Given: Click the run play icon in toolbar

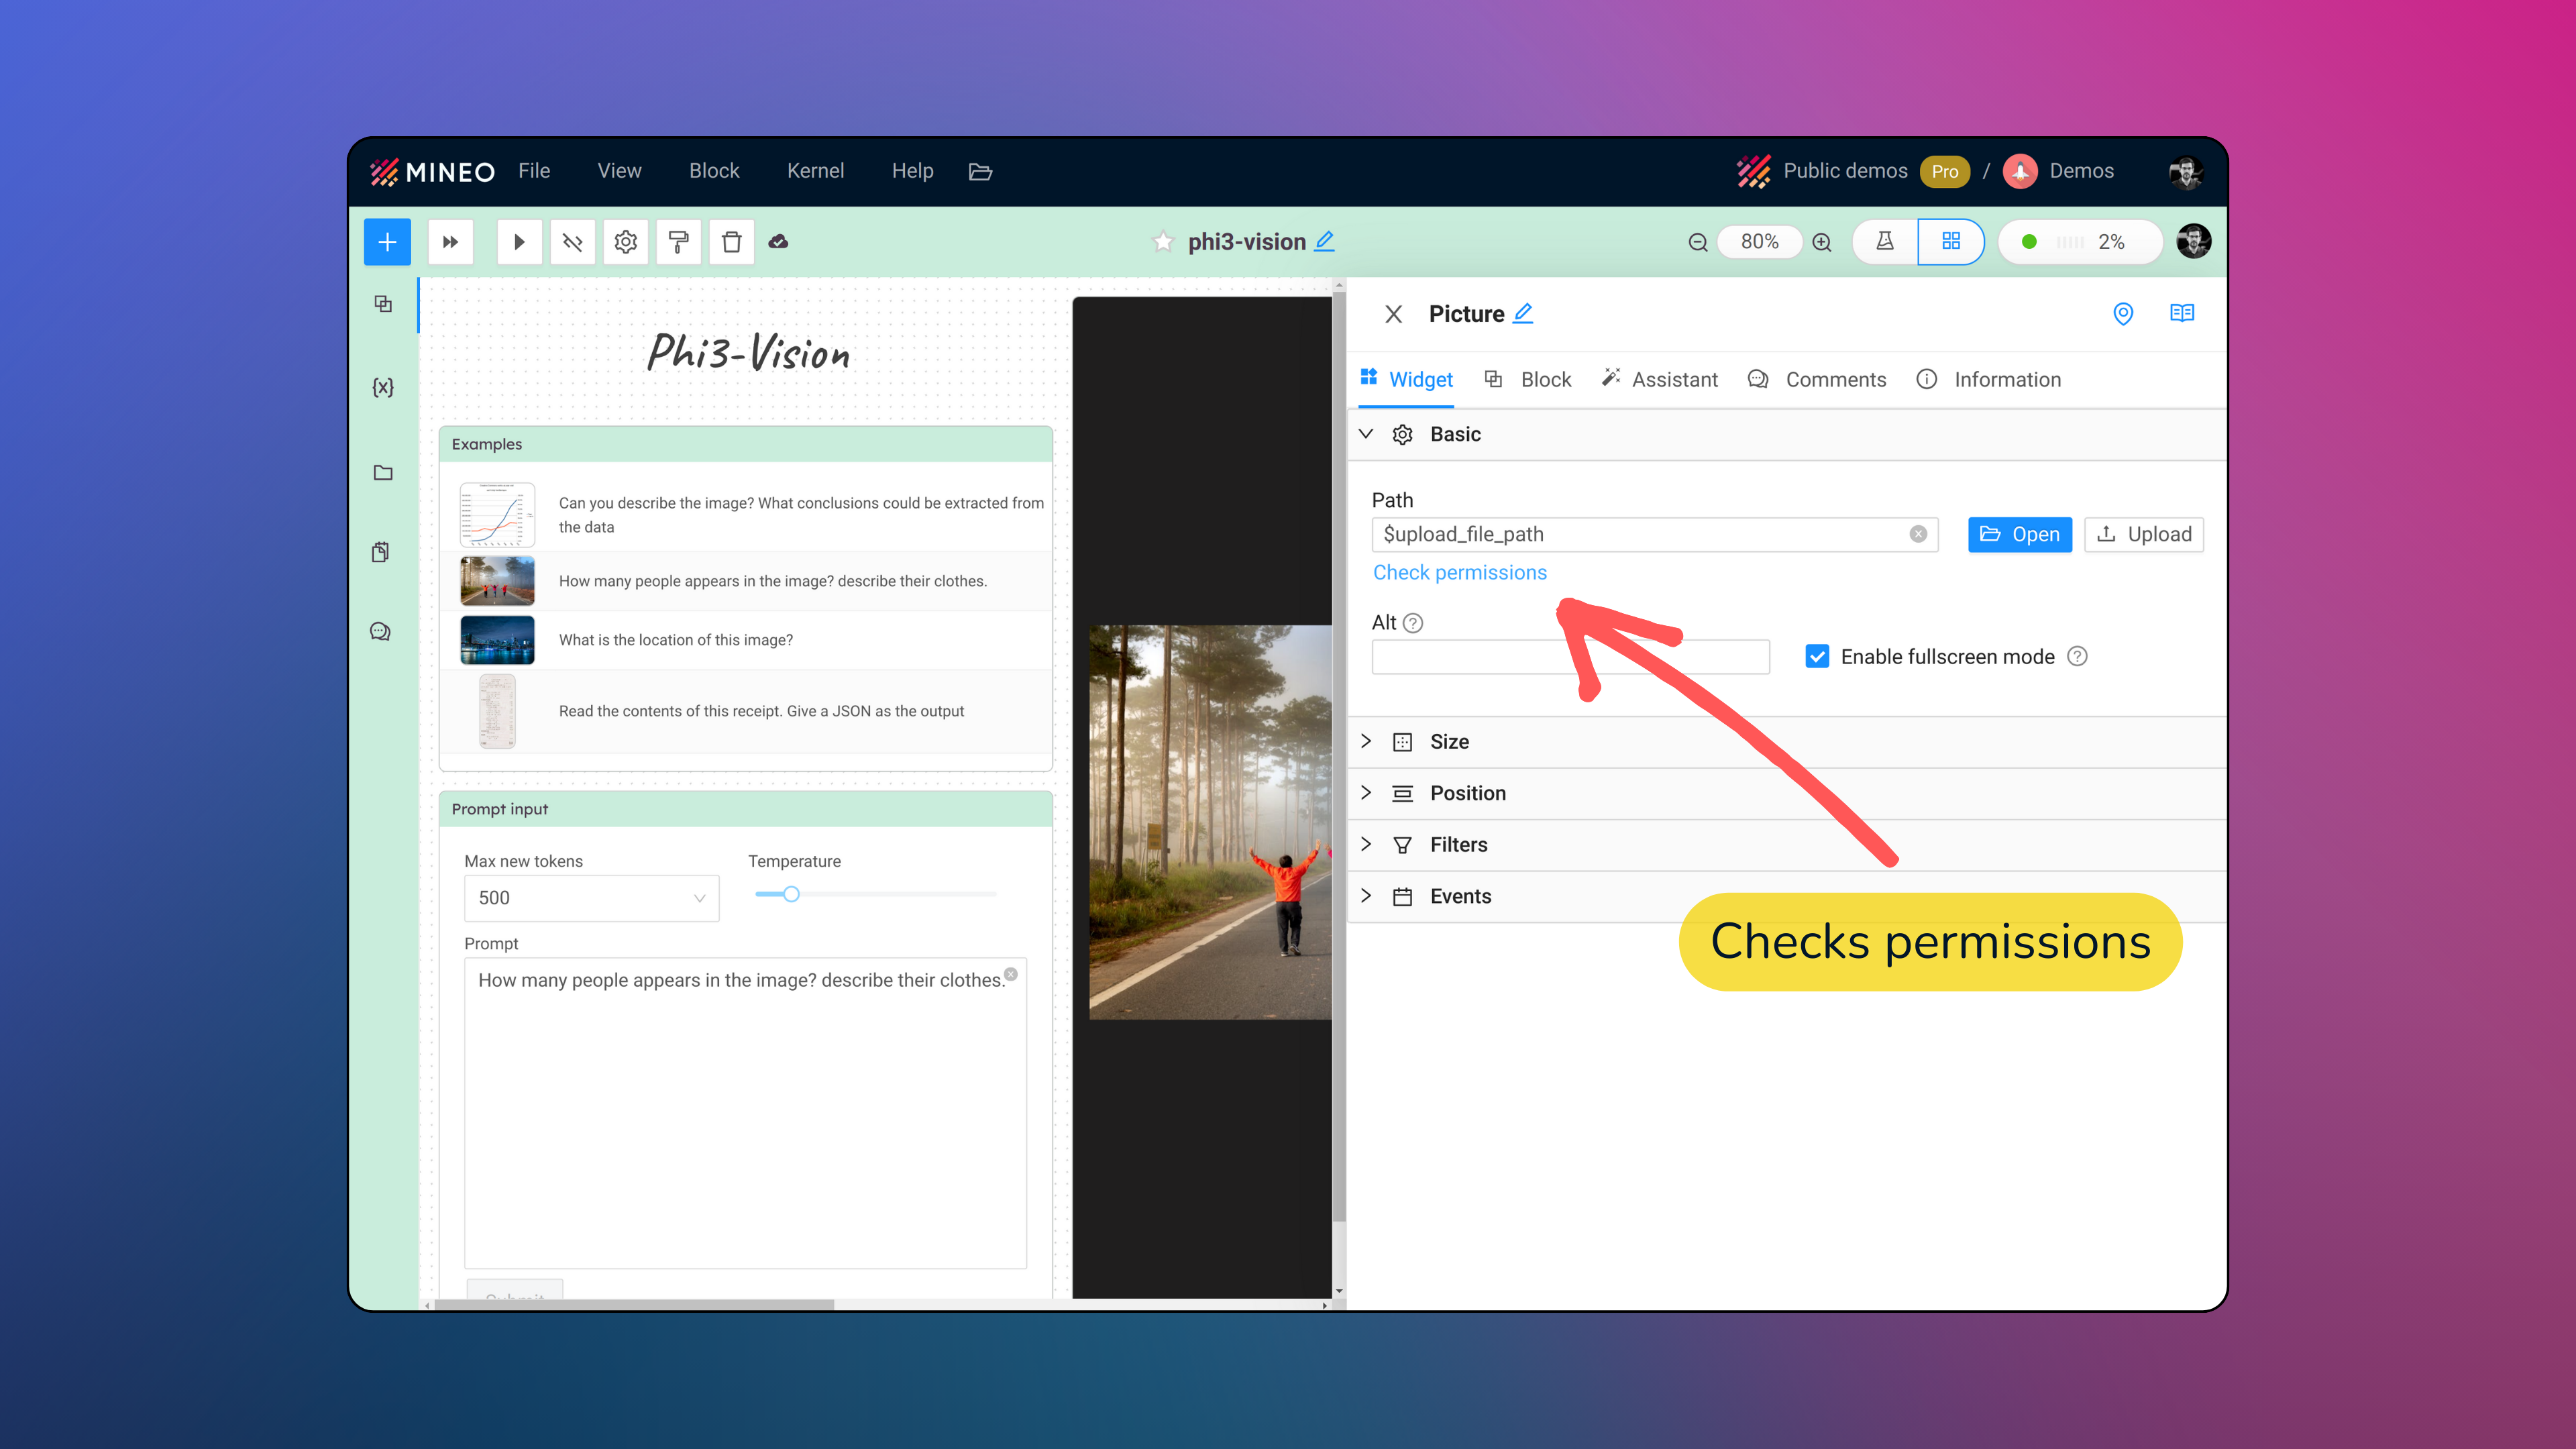Looking at the screenshot, I should (519, 242).
